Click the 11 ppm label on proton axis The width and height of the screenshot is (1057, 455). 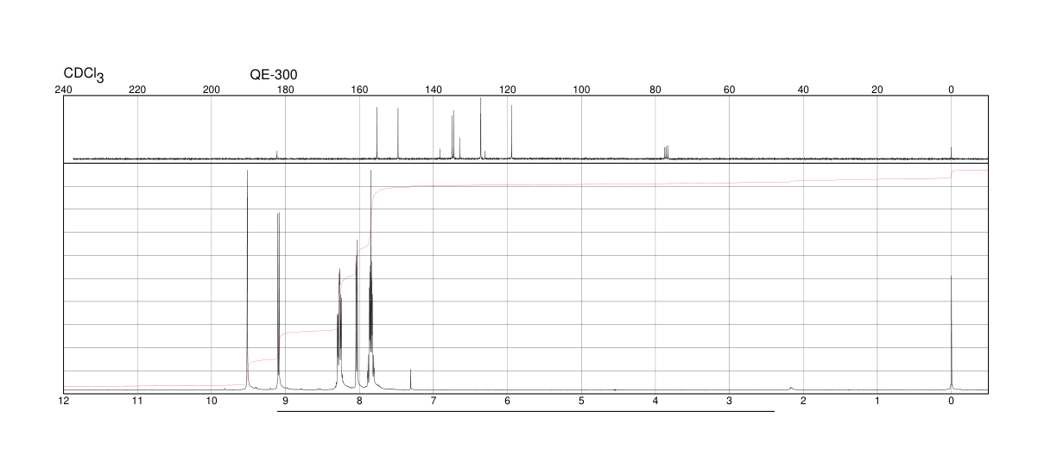[x=137, y=401]
